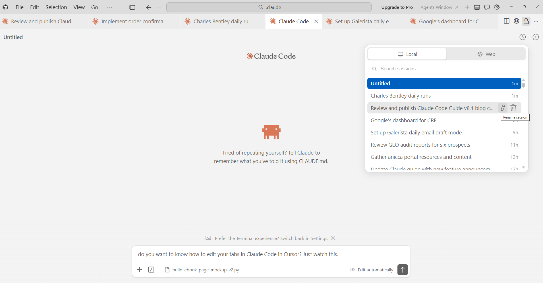
Task: Open Gather anicca portal resources session
Action: pyautogui.click(x=444, y=157)
